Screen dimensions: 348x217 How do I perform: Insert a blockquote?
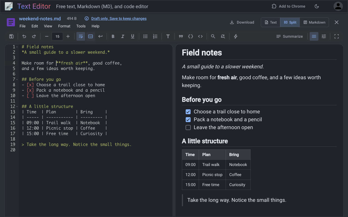point(181,36)
